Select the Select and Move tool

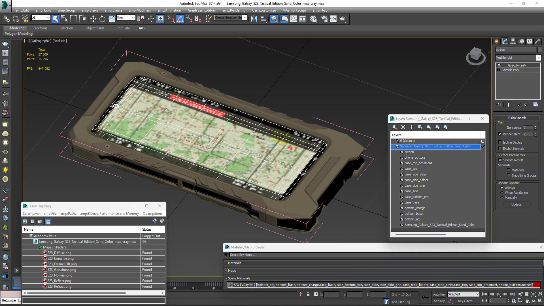click(93, 19)
